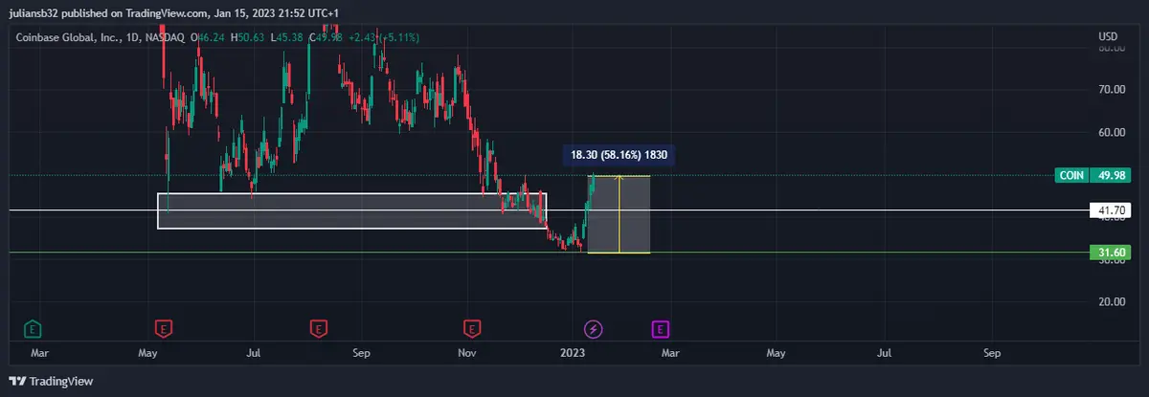1149x397 pixels.
Task: Click the 60.00 price axis label
Action: pos(1111,132)
